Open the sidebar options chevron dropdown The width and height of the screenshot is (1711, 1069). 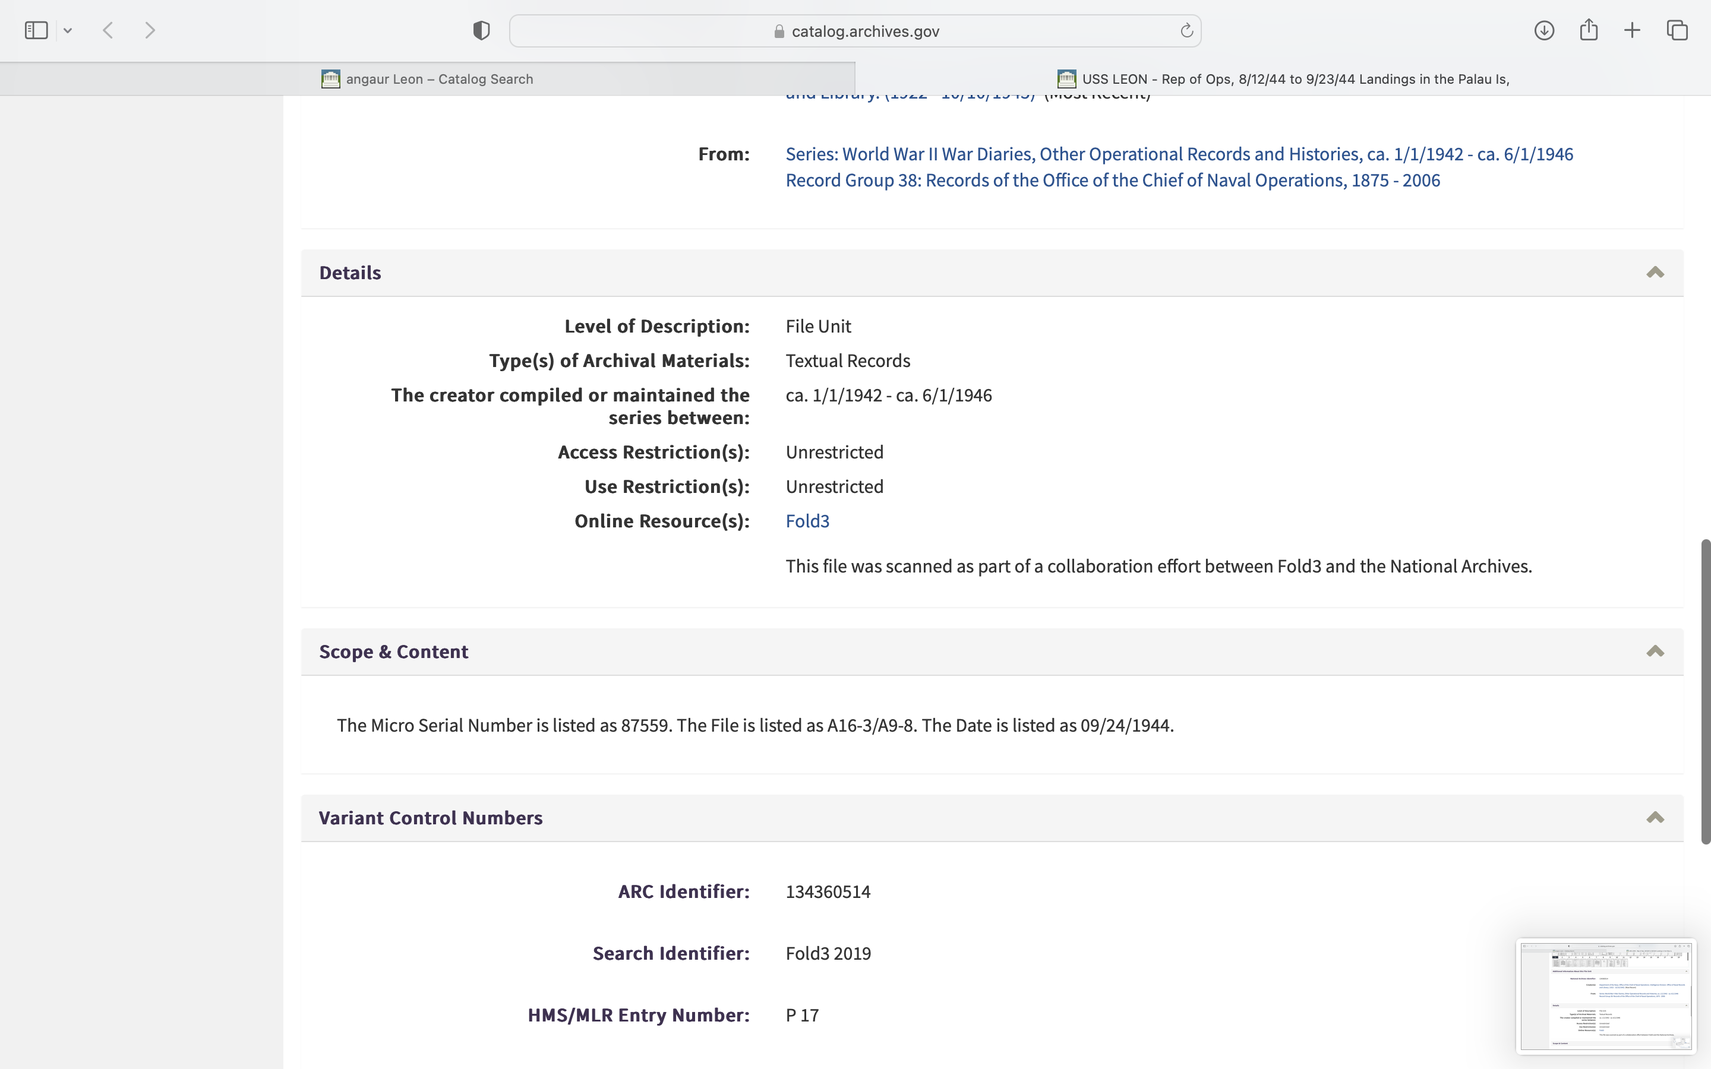pyautogui.click(x=68, y=30)
